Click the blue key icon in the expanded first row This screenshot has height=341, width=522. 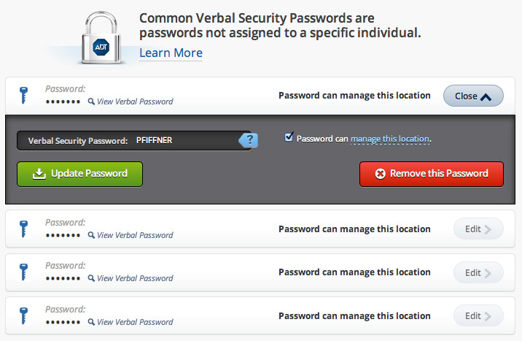click(x=24, y=96)
